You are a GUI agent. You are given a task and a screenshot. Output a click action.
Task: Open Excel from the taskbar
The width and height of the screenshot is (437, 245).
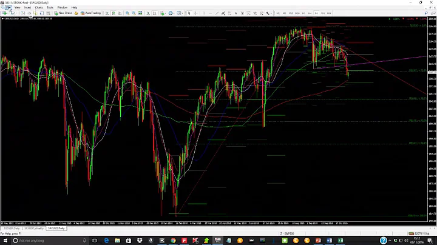(x=340, y=241)
